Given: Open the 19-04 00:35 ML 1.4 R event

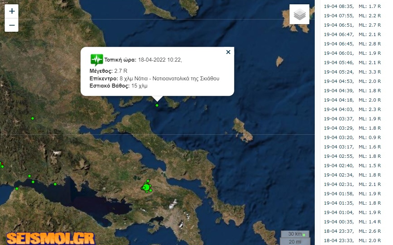Looking at the screenshot, I should (x=352, y=222).
